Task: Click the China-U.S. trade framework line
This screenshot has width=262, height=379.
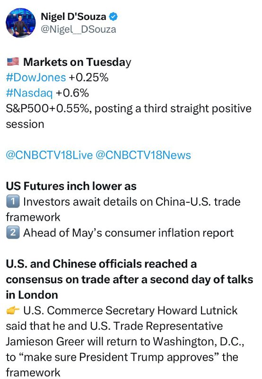Action: click(123, 209)
